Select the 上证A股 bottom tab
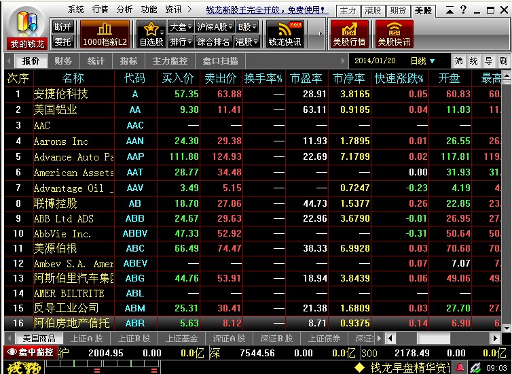 [86, 339]
